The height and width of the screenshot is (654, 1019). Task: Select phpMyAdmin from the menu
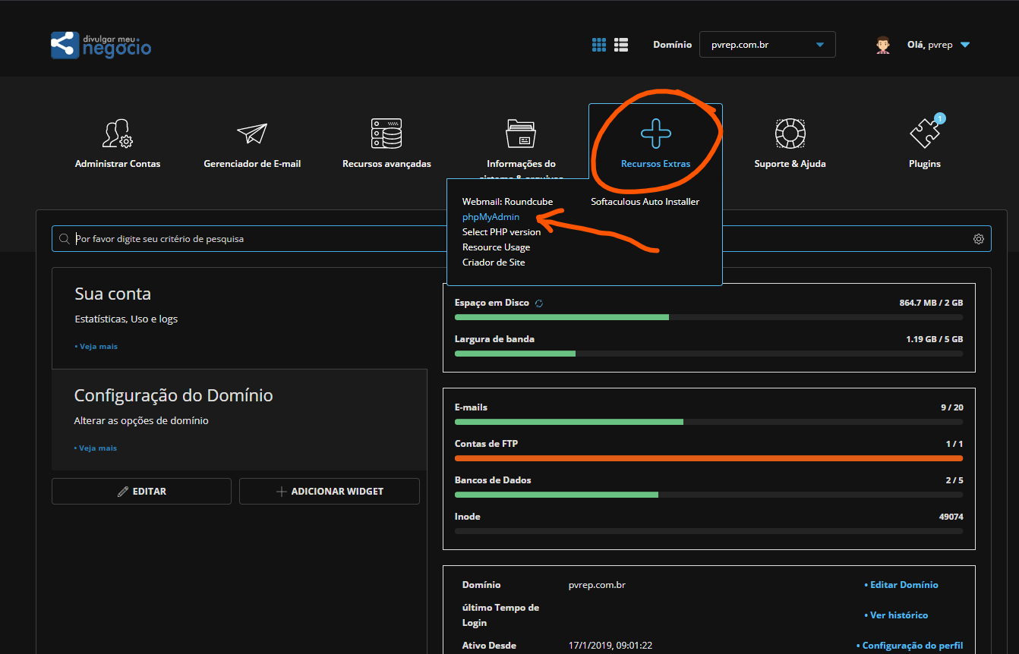coord(491,217)
